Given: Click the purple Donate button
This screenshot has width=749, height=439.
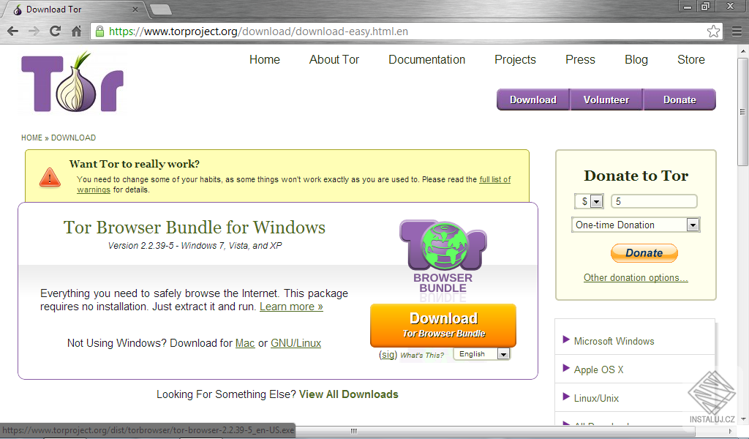Looking at the screenshot, I should point(680,100).
